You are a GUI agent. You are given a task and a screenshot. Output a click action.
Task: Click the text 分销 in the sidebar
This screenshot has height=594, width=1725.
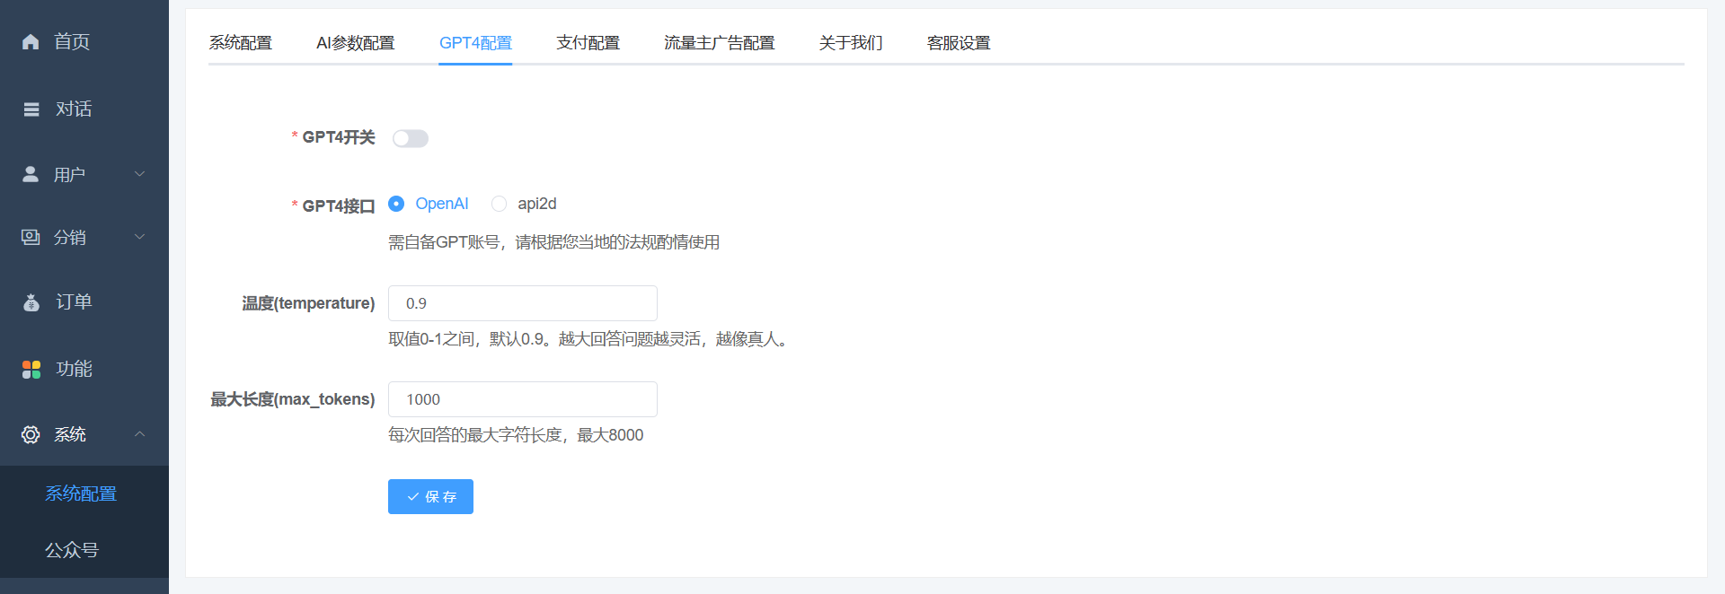tap(70, 237)
